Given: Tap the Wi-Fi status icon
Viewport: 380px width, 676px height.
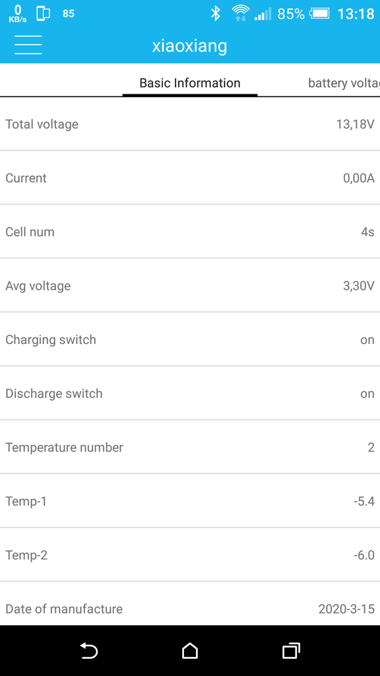Looking at the screenshot, I should coord(240,13).
